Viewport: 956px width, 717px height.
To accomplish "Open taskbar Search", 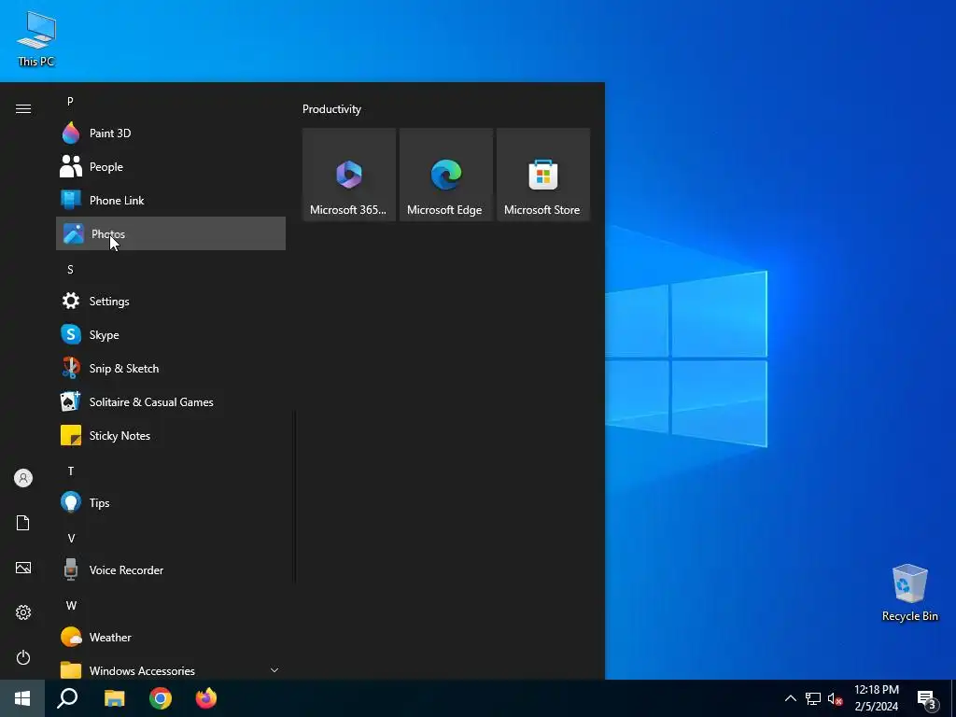I will click(x=67, y=698).
